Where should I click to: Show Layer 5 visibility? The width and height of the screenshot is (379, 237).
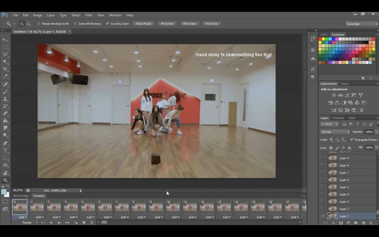[x=323, y=187]
